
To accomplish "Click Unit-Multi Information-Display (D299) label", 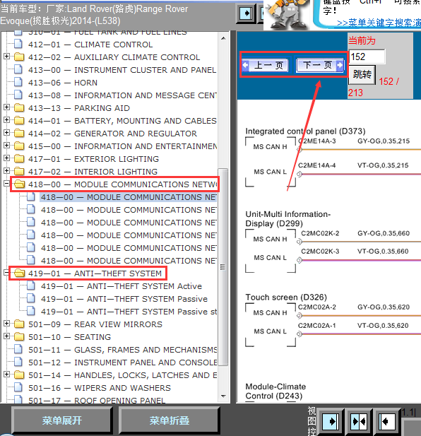I will [288, 219].
